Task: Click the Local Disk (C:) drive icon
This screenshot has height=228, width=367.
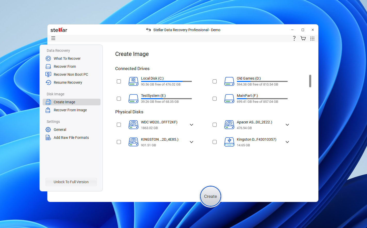Action: (134, 81)
